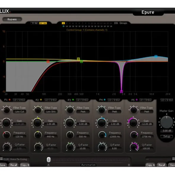Image resolution: width=175 pixels, height=175 pixels.
Task: Open the preset A list arrows beside Voice De-Essing
Action: pos(1,159)
